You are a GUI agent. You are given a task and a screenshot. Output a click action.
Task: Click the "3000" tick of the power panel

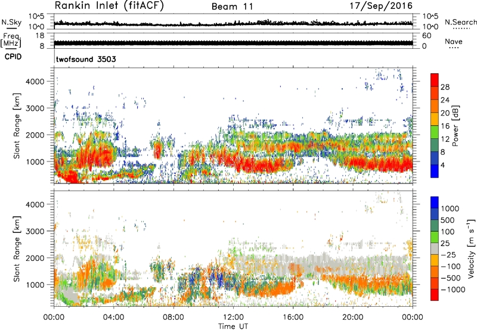point(35,108)
